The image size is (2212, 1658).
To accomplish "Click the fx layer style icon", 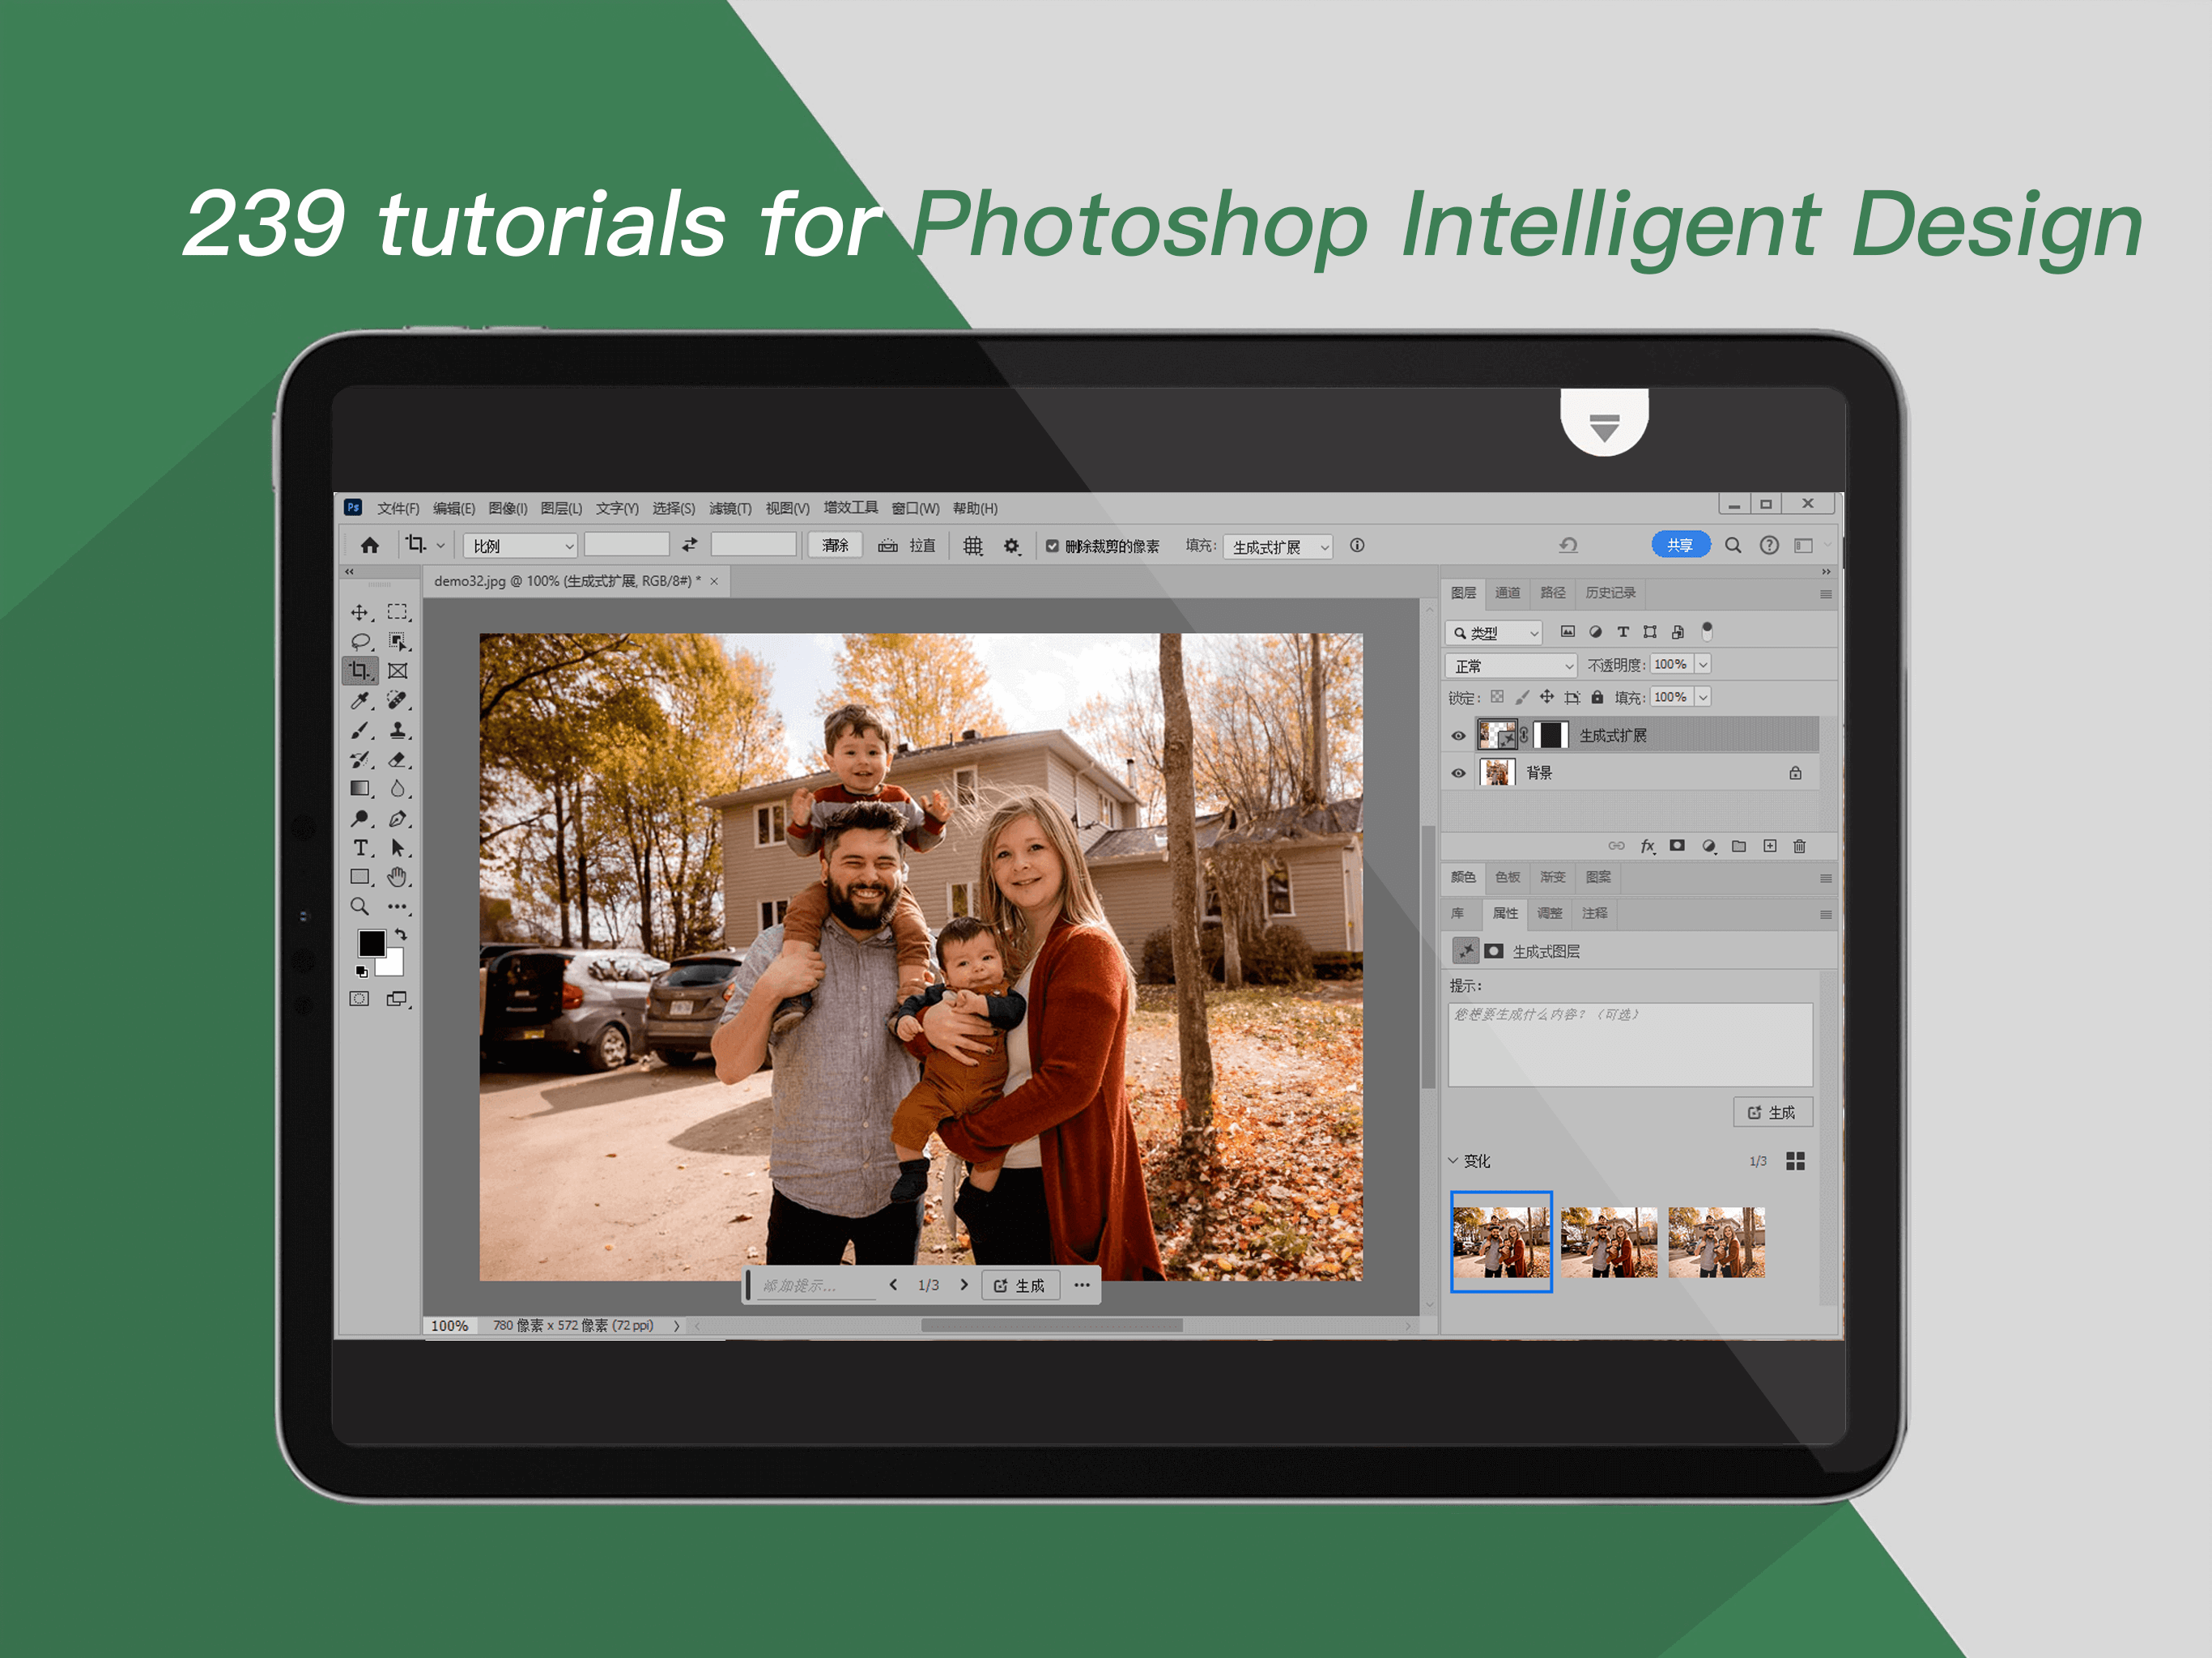I will point(1648,846).
